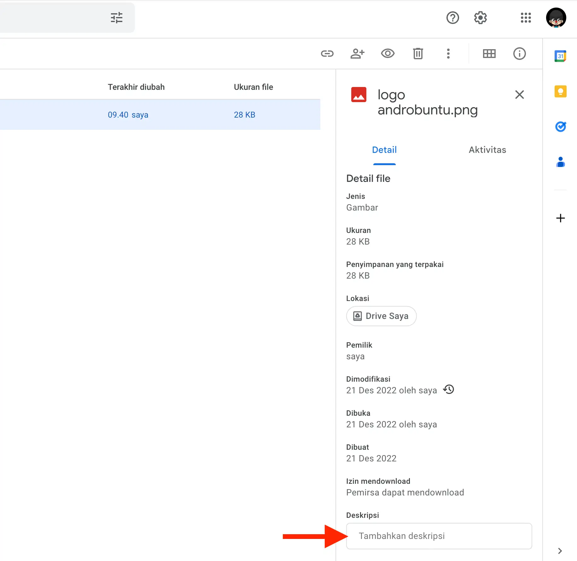Collapse the side panel with the chevron
577x561 pixels.
[560, 551]
